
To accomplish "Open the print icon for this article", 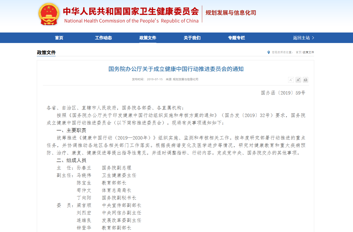I will [x=305, y=79].
